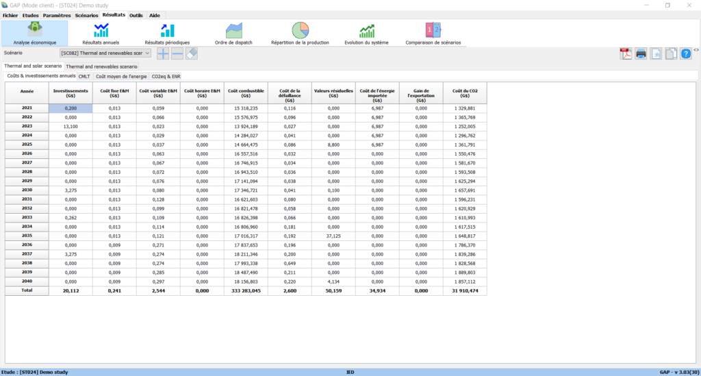Expand the Scénario dropdown list

point(147,53)
